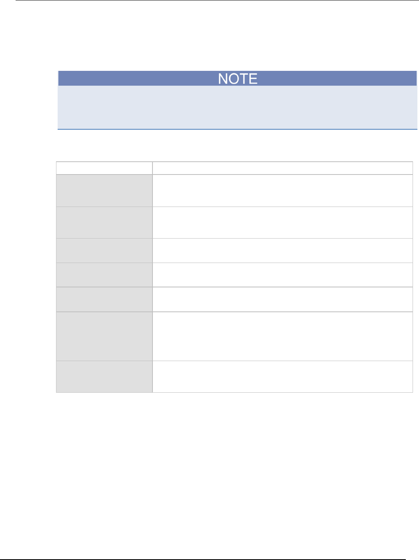Image resolution: width=419 pixels, height=560 pixels.
Task: Click the white cell in the first body row
Action: point(282,191)
